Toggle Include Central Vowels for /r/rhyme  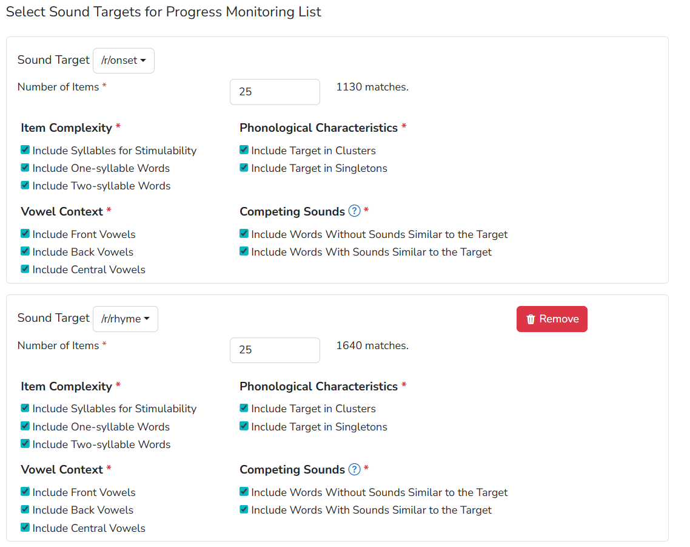25,527
